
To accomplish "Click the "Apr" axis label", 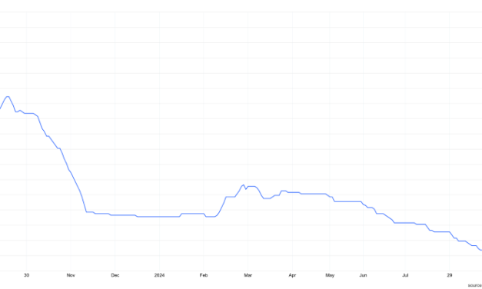I will pos(292,275).
